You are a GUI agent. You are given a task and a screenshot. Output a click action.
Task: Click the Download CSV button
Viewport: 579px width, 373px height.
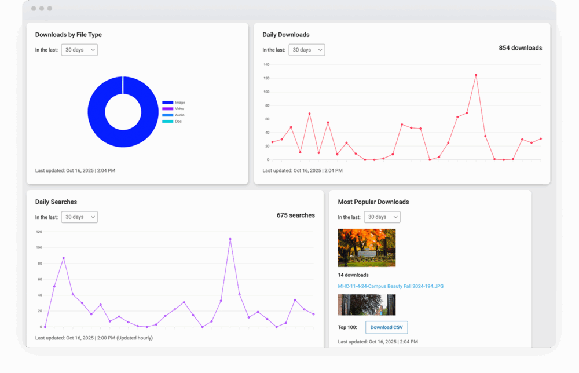(386, 327)
